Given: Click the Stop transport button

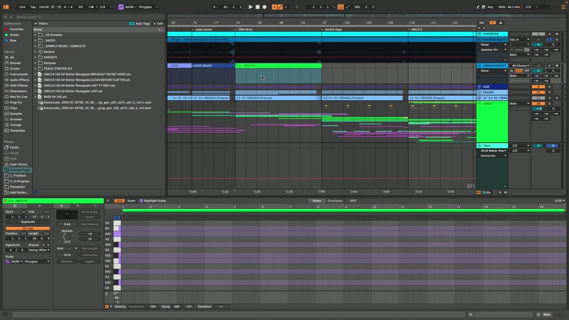Looking at the screenshot, I should (x=257, y=7).
